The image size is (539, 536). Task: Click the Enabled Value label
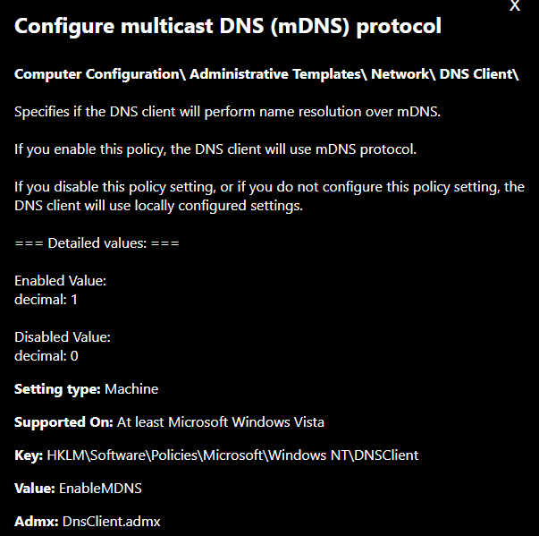tap(60, 281)
